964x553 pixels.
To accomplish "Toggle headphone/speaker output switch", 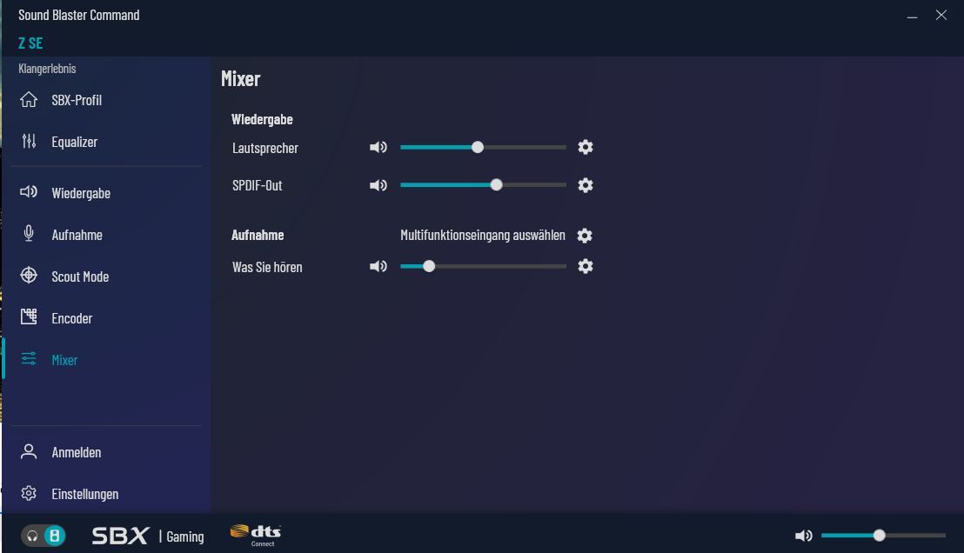I will tap(44, 536).
